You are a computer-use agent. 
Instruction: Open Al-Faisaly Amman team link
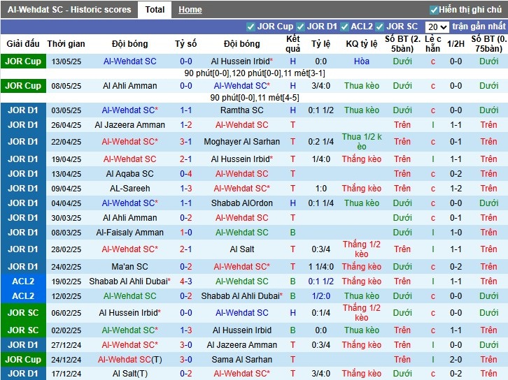[x=130, y=233]
